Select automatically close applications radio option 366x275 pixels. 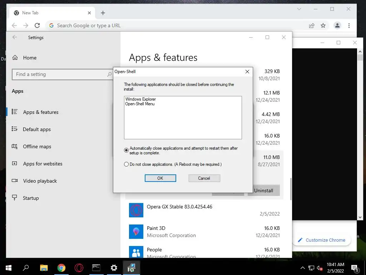click(126, 150)
